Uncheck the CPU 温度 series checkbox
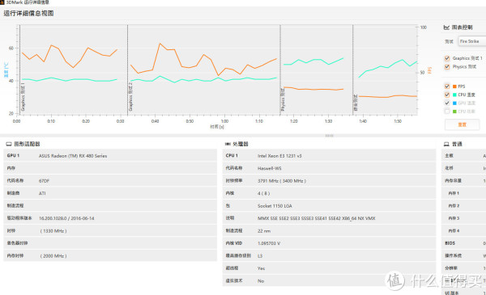The width and height of the screenshot is (486, 295). coord(447,95)
